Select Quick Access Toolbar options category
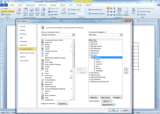 [x=27, y=53]
